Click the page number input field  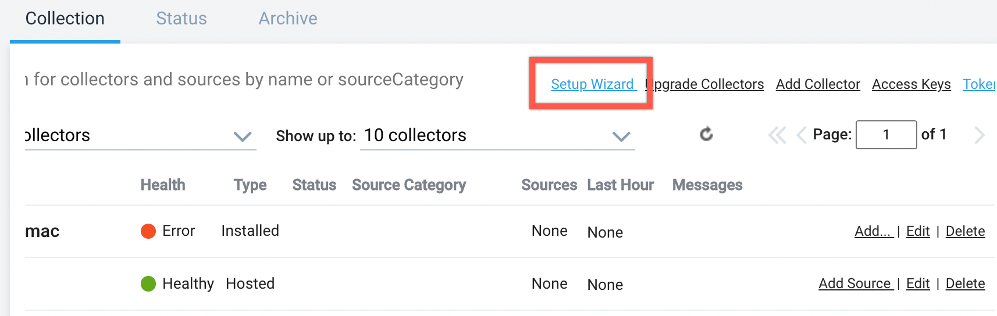(x=886, y=135)
